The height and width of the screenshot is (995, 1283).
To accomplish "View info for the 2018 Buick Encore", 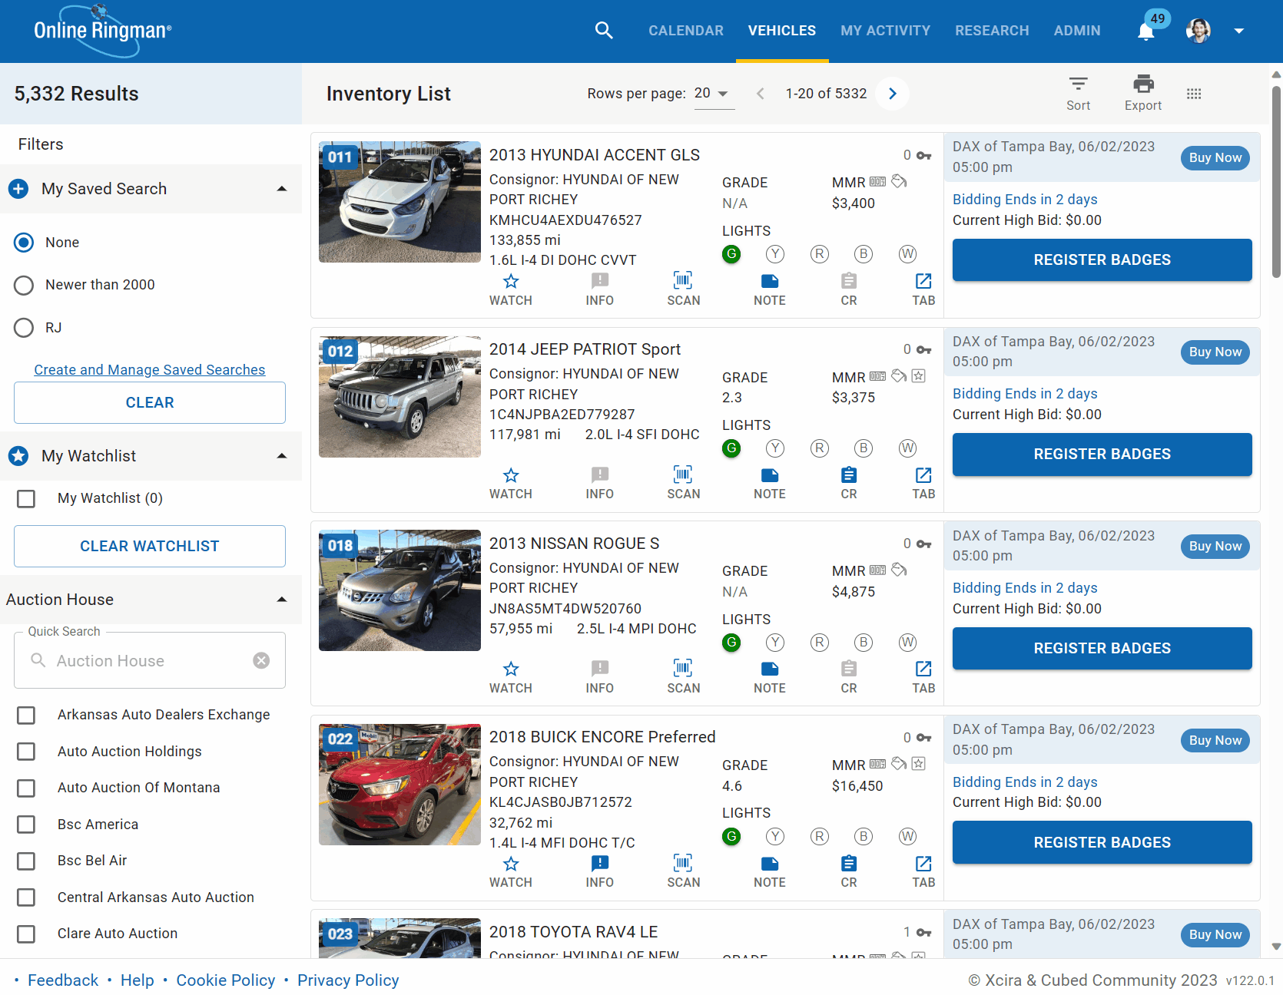I will [599, 872].
